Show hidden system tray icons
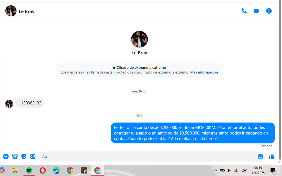Image resolution: width=282 pixels, height=176 pixels. click(215, 170)
